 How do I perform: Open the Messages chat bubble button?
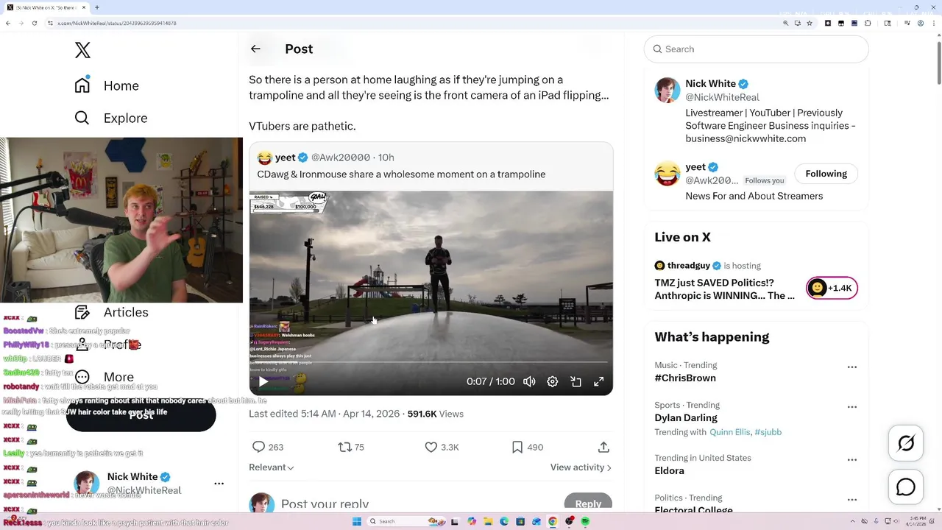pyautogui.click(x=906, y=487)
